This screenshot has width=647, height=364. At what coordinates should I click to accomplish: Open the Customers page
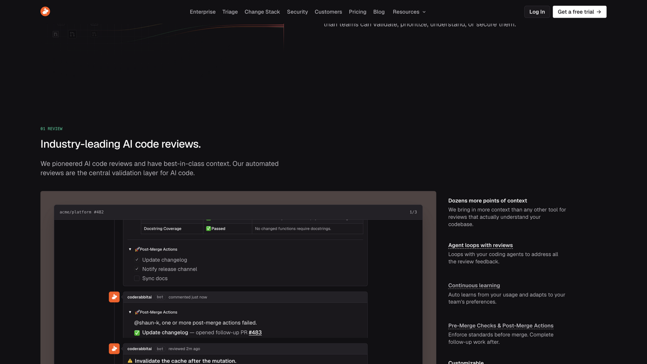point(328,12)
